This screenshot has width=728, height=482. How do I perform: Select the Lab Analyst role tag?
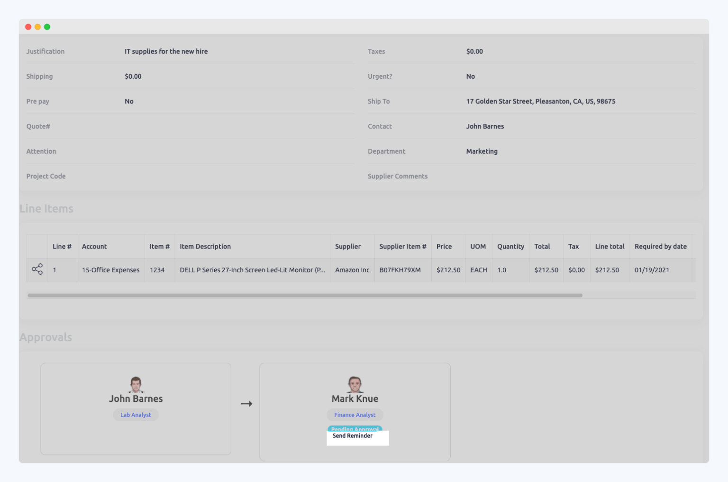[136, 415]
